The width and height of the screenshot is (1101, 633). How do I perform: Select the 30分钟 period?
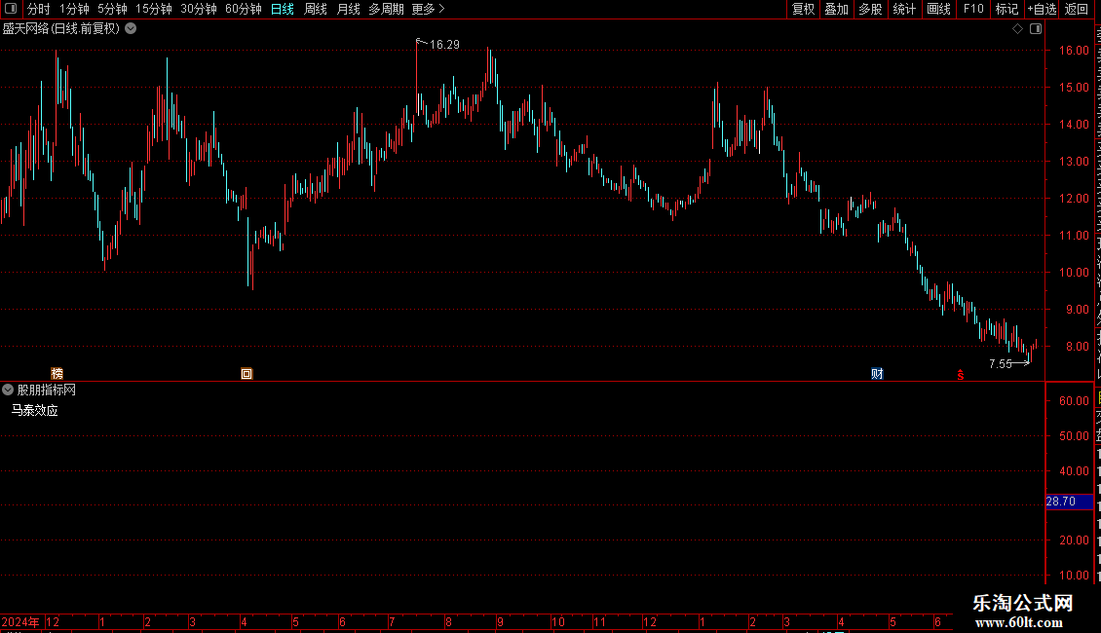(x=199, y=9)
